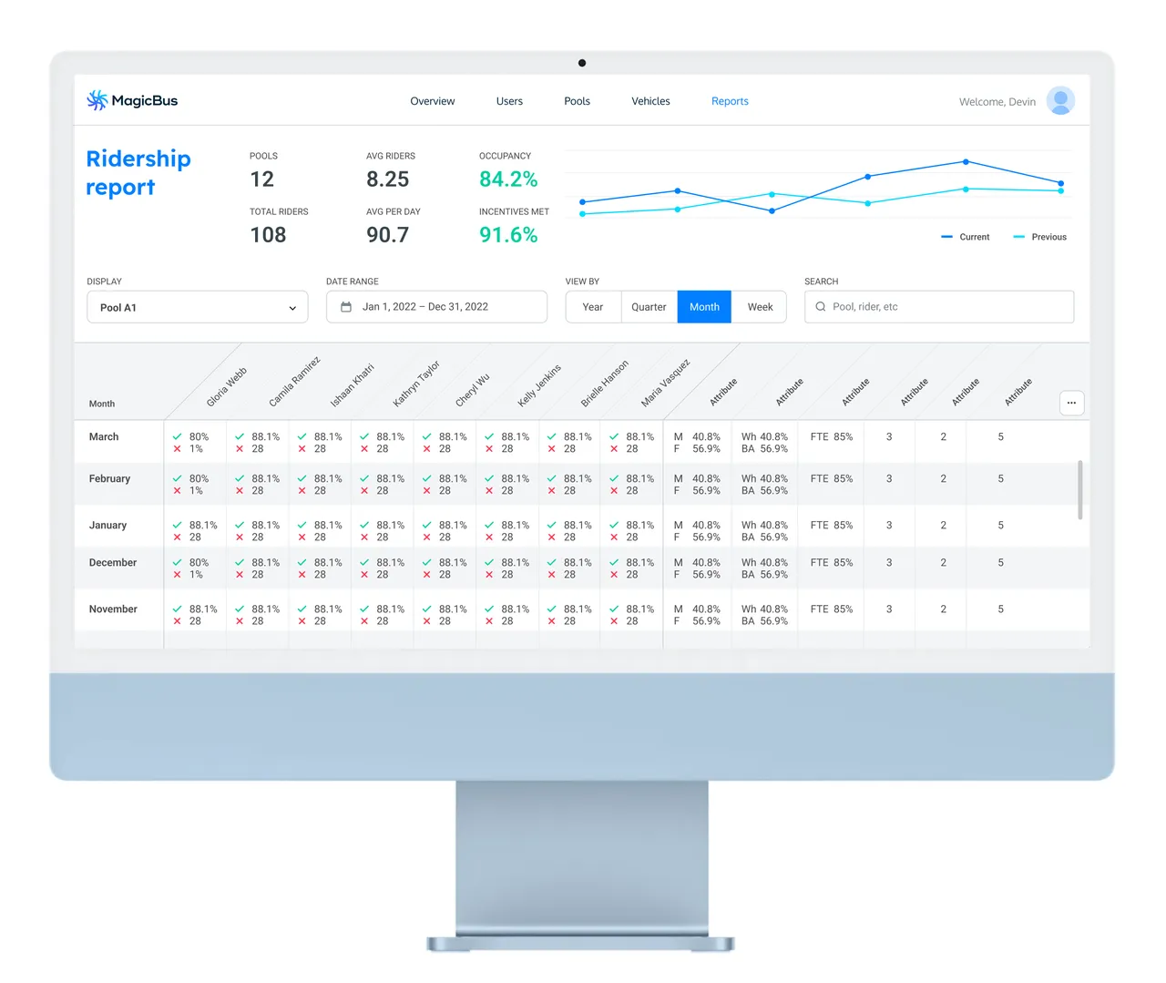The image size is (1166, 983).
Task: Select the November row label
Action: (113, 609)
